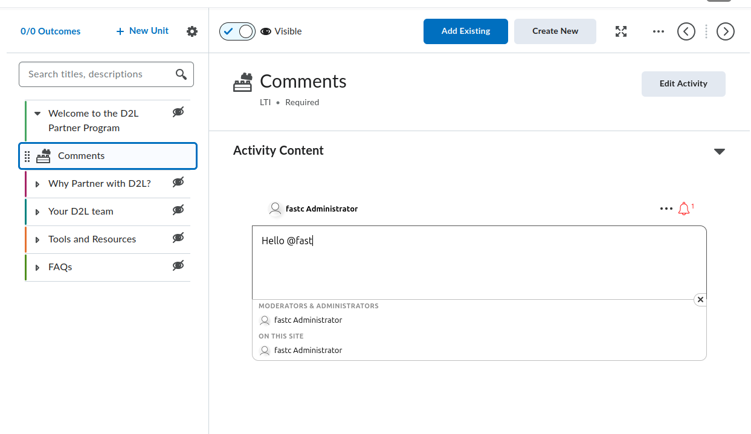Collapse the Welcome to the D2L unit

click(37, 114)
